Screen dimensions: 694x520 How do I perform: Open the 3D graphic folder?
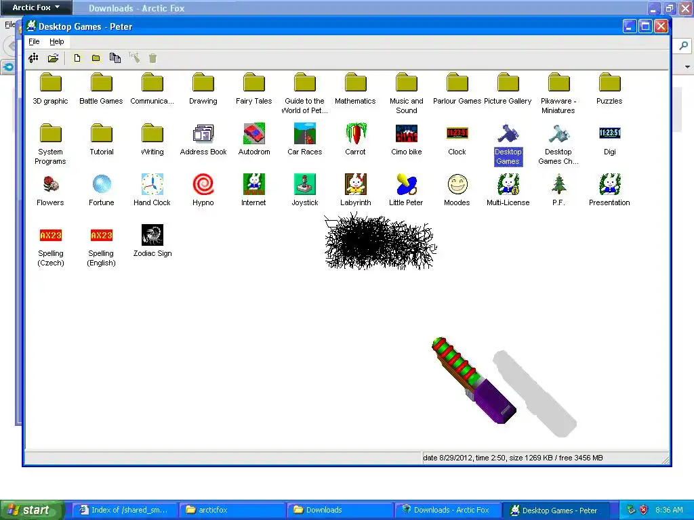50,83
